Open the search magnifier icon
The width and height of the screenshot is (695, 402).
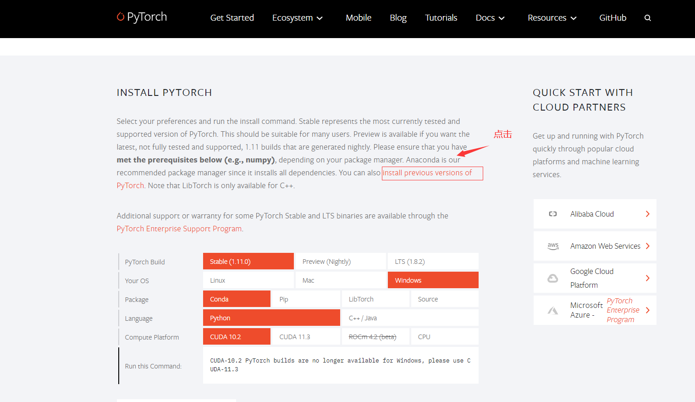point(648,18)
